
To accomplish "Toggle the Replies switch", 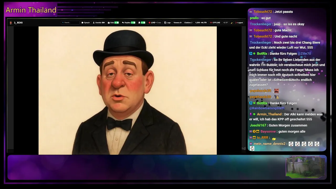I will 133,23.
